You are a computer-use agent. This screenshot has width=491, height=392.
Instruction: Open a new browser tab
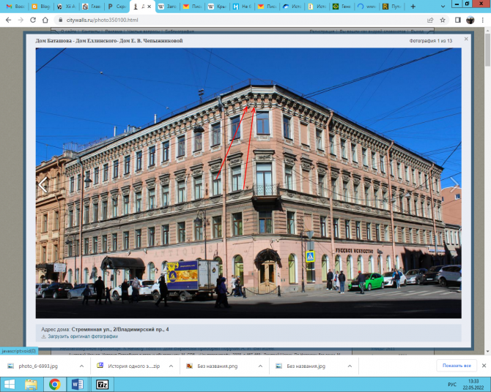[413, 7]
